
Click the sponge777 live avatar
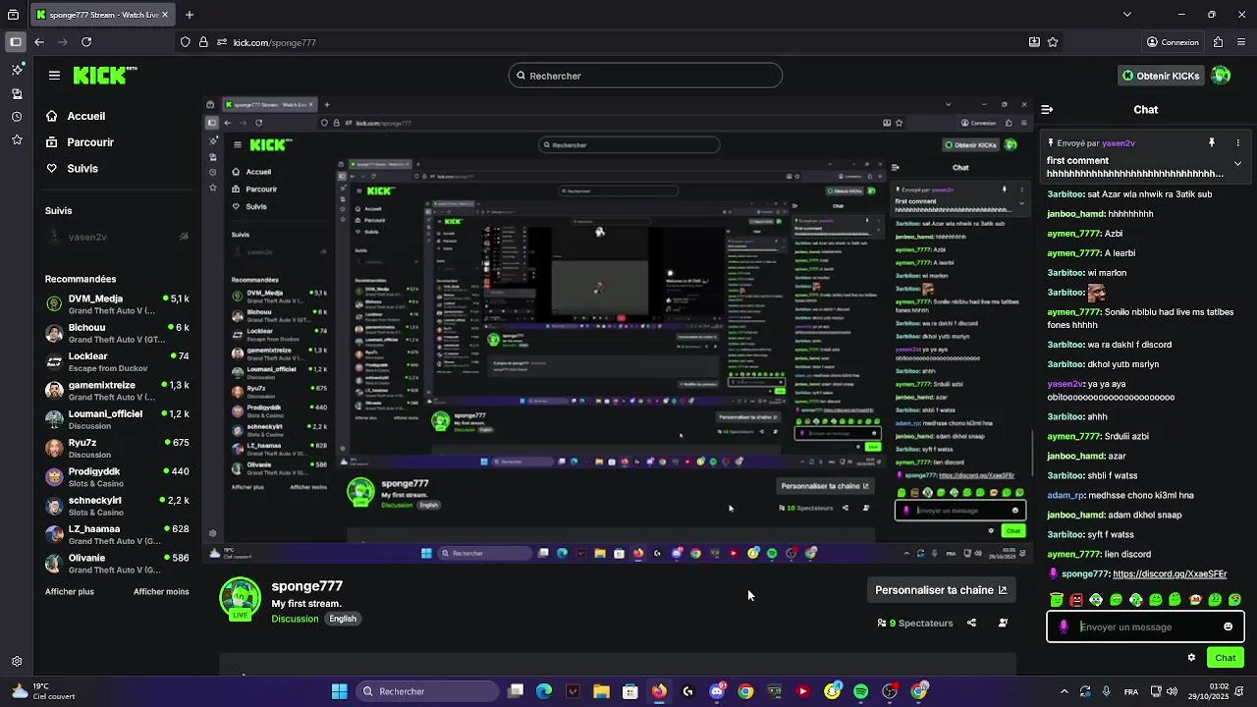tap(241, 600)
